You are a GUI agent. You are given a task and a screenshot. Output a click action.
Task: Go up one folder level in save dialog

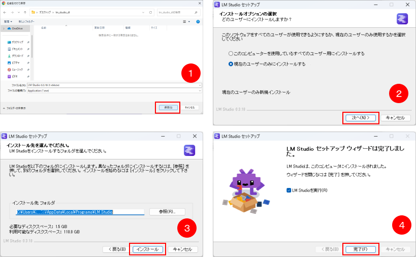coord(25,13)
